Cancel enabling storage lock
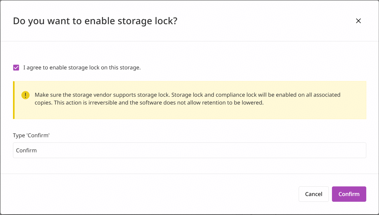The height and width of the screenshot is (215, 379). [314, 194]
